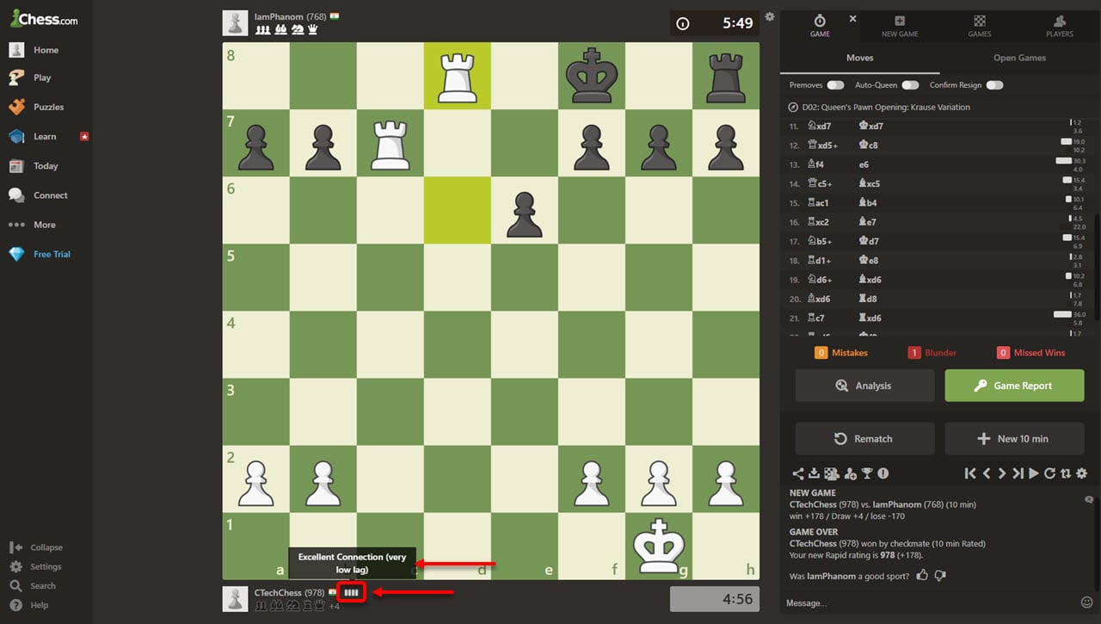Click the Analysis button
The image size is (1101, 624).
[864, 386]
